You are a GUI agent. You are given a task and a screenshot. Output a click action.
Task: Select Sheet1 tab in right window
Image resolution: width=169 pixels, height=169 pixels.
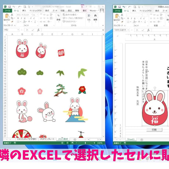(x=131, y=139)
